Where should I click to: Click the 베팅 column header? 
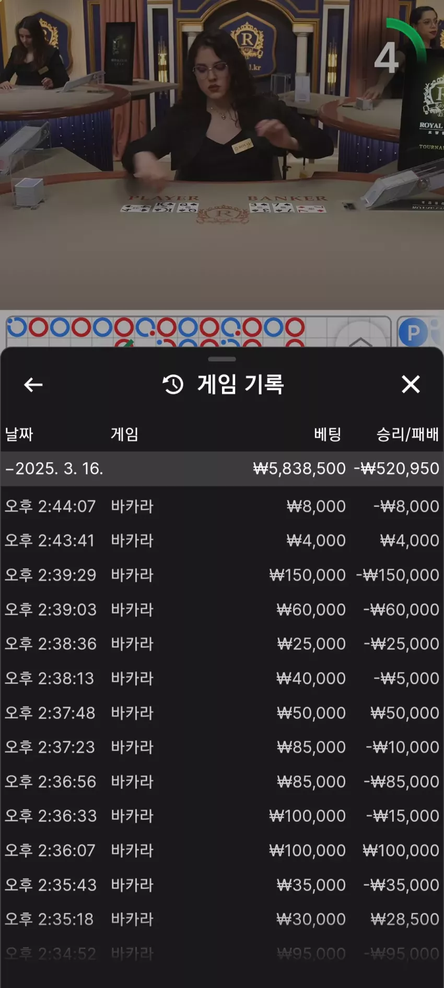point(328,434)
